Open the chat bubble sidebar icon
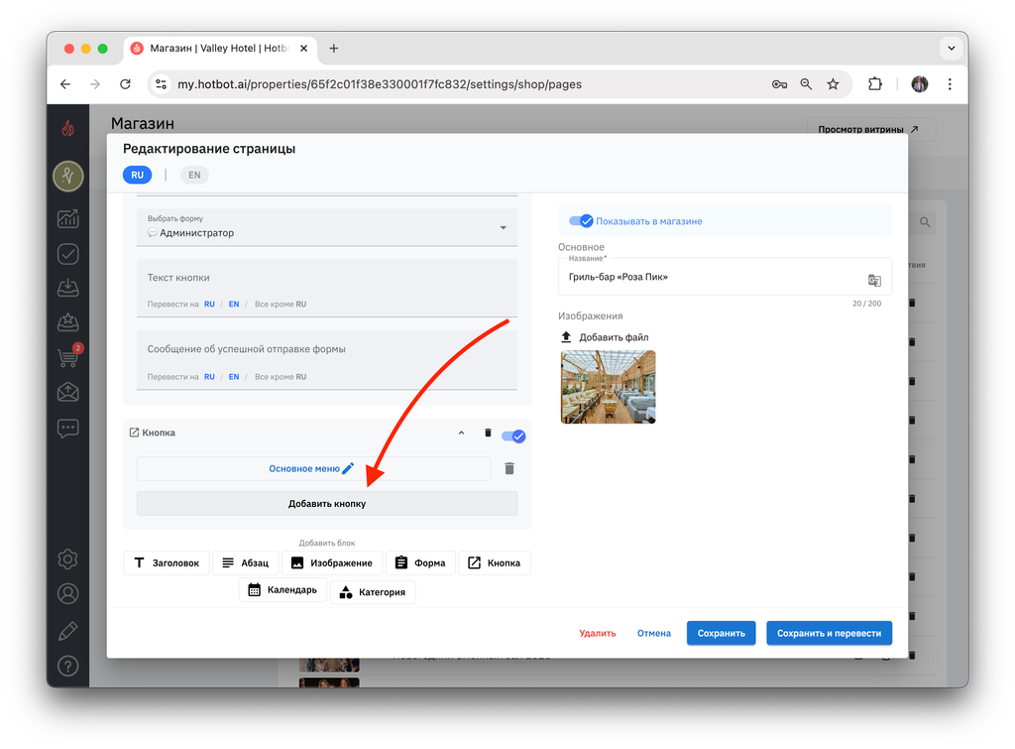Screen dimensions: 1015x749 68,429
